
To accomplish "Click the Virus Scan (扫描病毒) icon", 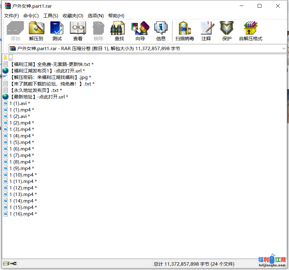I will click(x=185, y=31).
